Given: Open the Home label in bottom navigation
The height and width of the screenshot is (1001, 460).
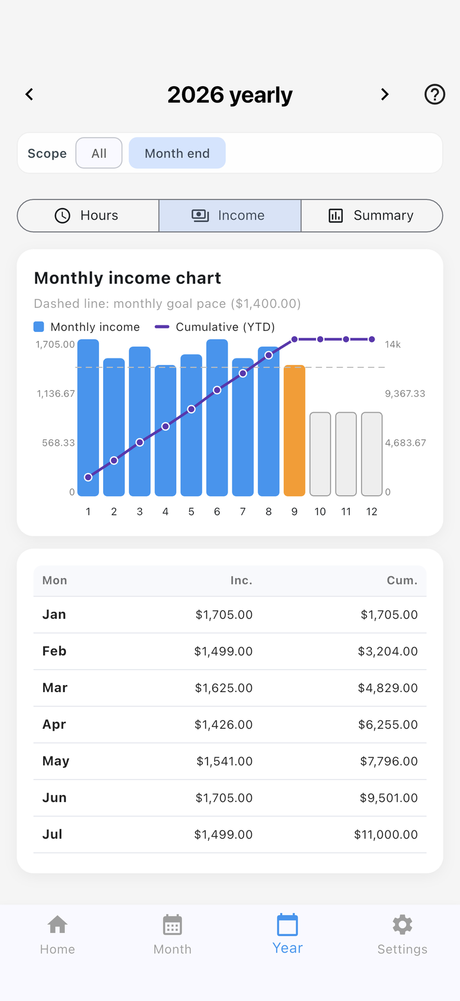Looking at the screenshot, I should (57, 949).
